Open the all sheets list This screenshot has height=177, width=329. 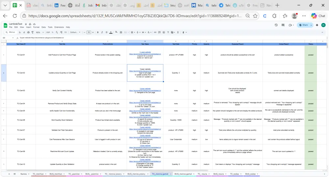tap(14, 174)
